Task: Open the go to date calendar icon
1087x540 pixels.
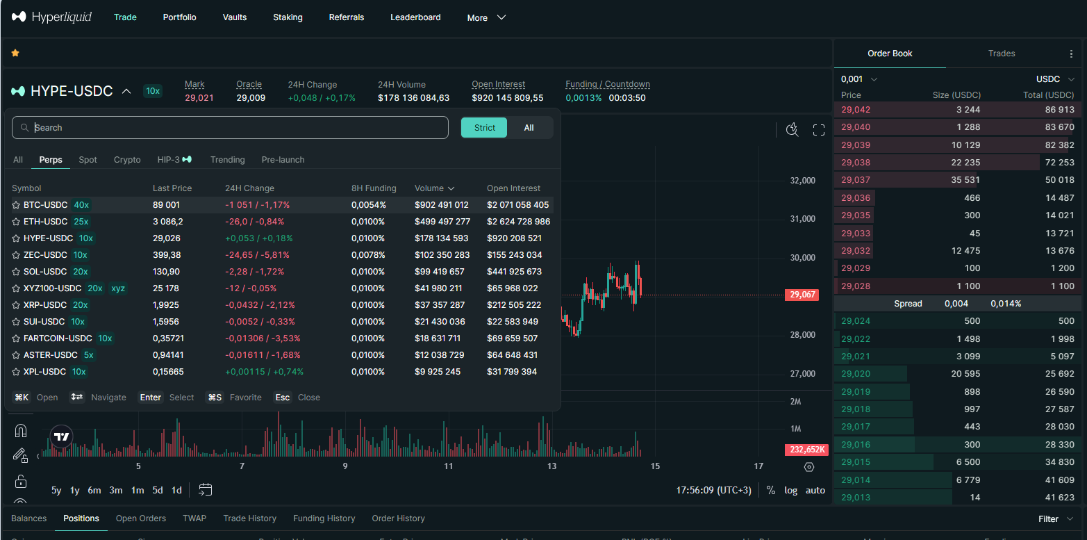Action: pyautogui.click(x=205, y=489)
